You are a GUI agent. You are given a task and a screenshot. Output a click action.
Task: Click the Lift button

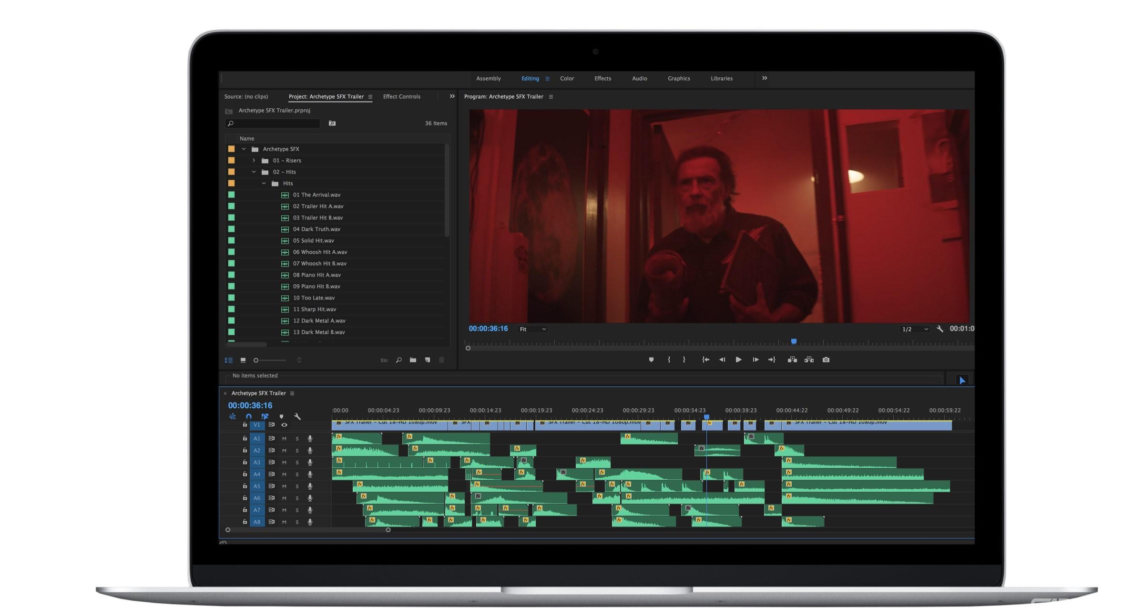(792, 360)
